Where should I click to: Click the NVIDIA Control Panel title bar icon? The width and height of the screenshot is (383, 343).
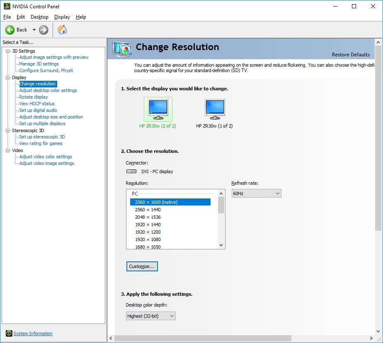pyautogui.click(x=7, y=6)
